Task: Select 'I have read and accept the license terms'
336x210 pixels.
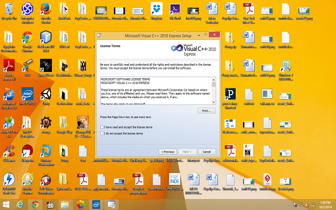Action: tap(102, 127)
